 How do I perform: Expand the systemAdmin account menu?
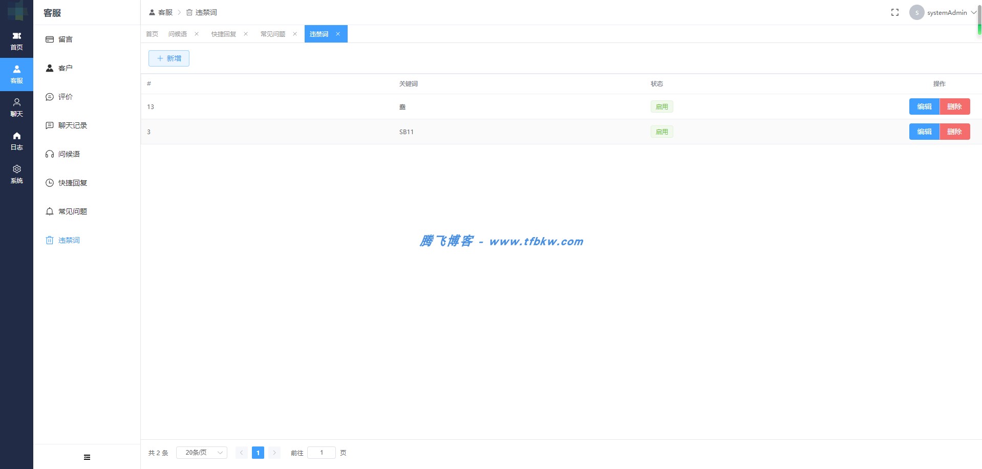point(947,12)
